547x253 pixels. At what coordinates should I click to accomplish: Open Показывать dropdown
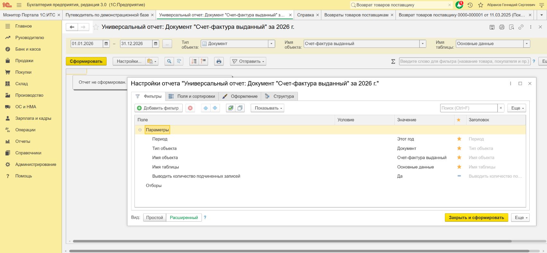click(x=267, y=108)
